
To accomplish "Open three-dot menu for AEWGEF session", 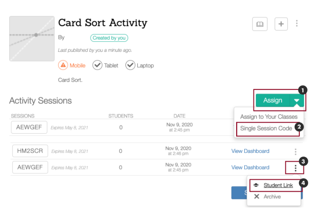I will [x=296, y=168].
